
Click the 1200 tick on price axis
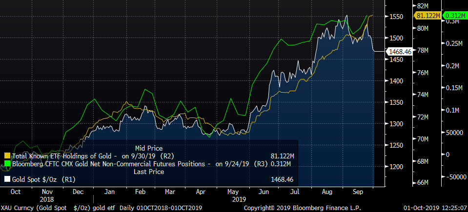click(x=396, y=167)
